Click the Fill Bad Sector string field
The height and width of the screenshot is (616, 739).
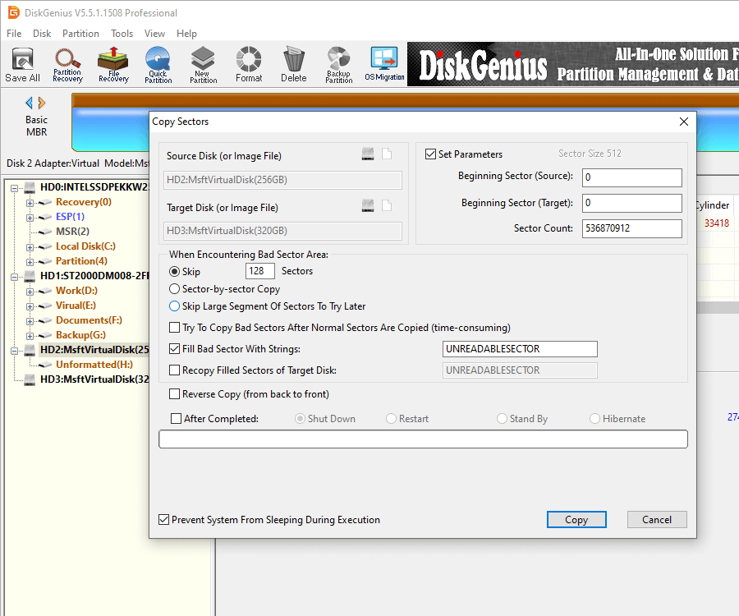coord(520,349)
